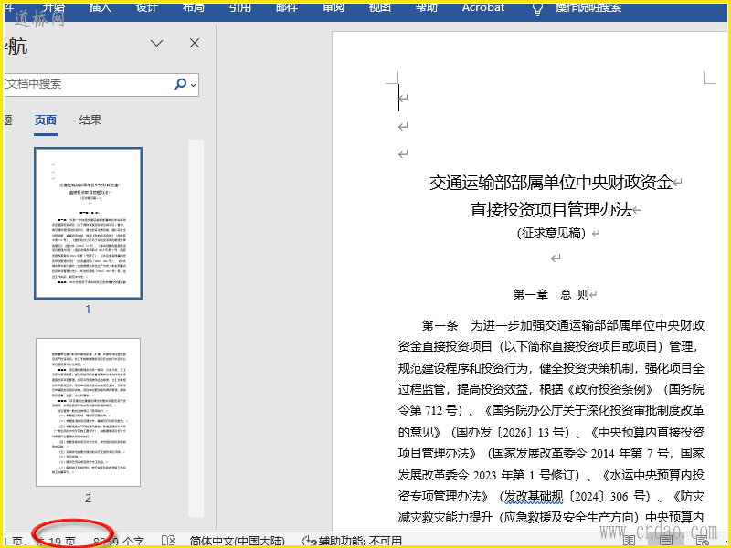This screenshot has width=731, height=548.
Task: Switch to the 布局 (Layout) ribbon tab
Action: (x=193, y=7)
